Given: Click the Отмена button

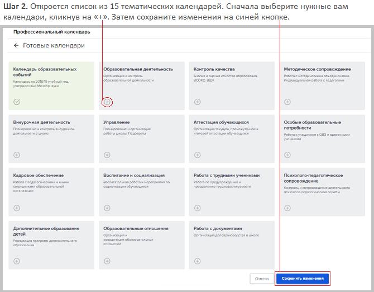Looking at the screenshot, I should [x=262, y=279].
